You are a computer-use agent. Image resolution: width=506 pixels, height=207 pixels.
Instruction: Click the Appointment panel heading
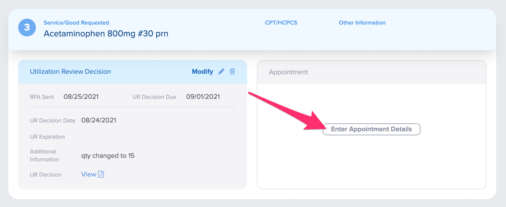pyautogui.click(x=288, y=72)
